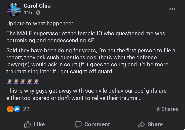The height and width of the screenshot is (130, 185).
Task: Click the blue thumbs-up reaction icon
Action: tap(17, 109)
